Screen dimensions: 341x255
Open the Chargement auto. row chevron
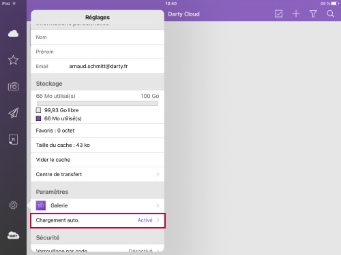pyautogui.click(x=158, y=220)
